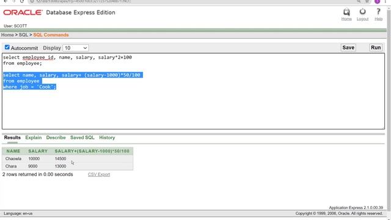Click the 14500 computed value cell

coord(60,159)
